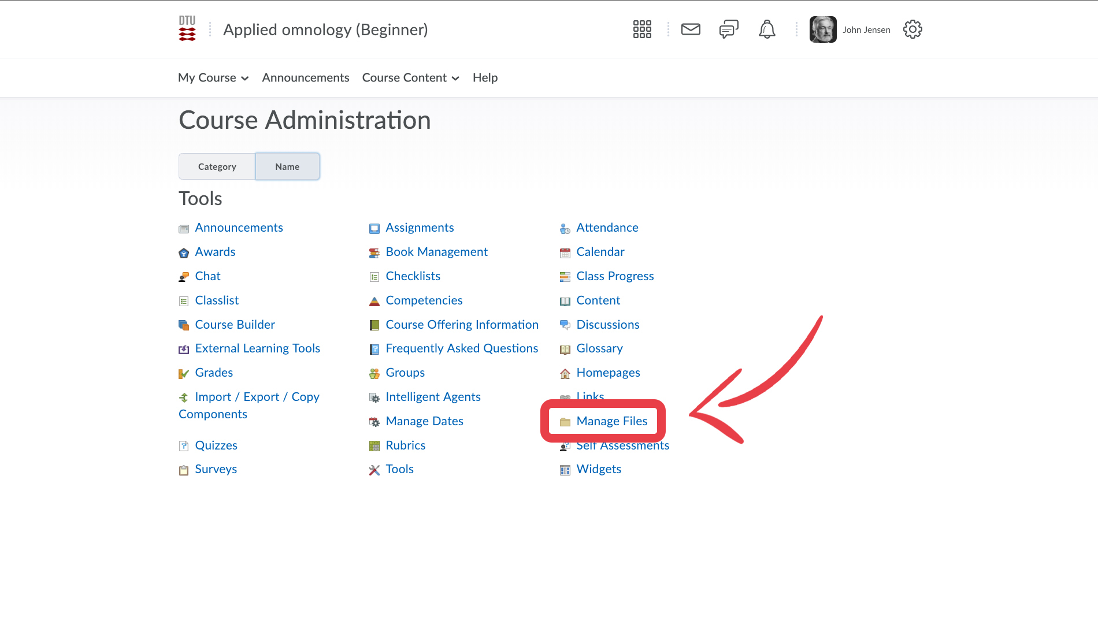Expand the My Course dropdown

point(213,77)
